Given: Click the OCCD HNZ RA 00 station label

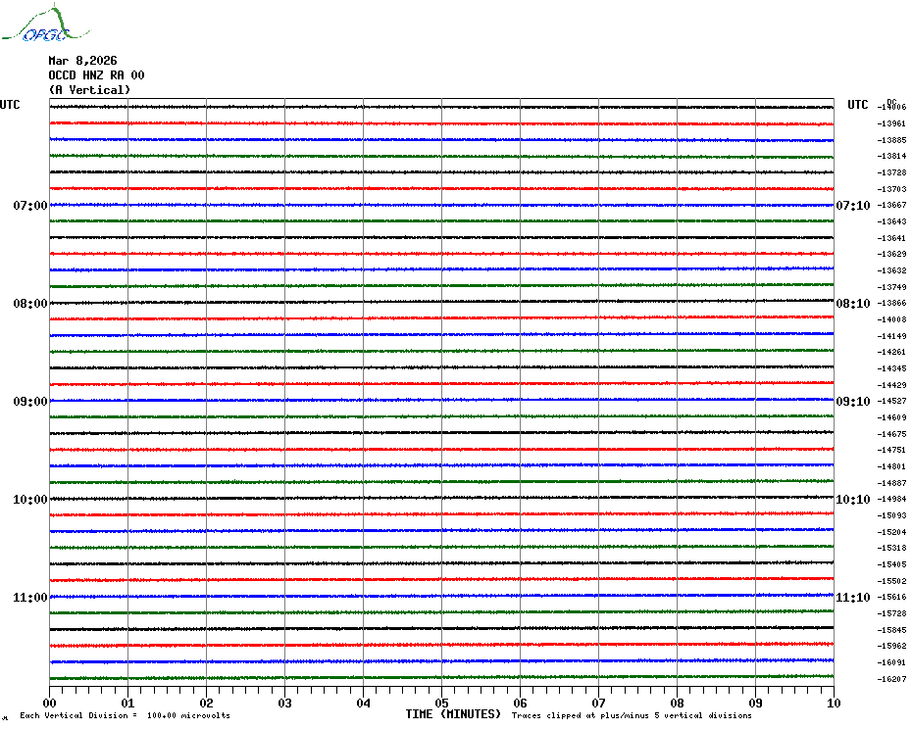Looking at the screenshot, I should click(x=96, y=75).
